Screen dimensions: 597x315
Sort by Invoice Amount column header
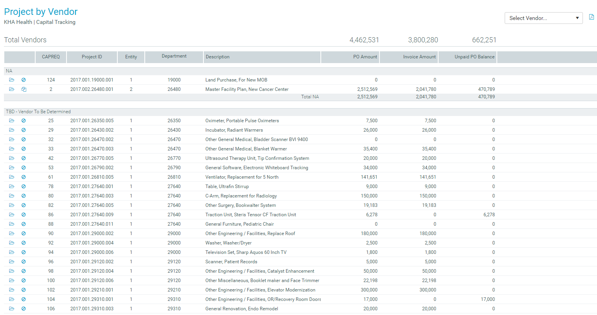[x=409, y=57]
